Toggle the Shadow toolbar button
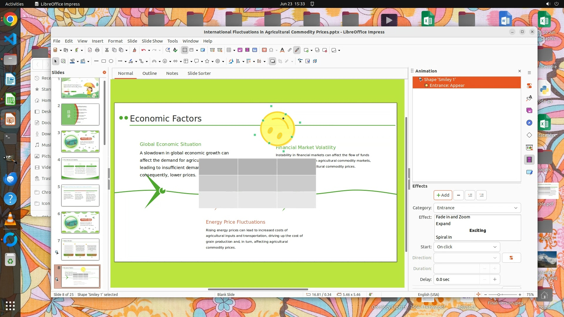The height and width of the screenshot is (317, 564). [x=272, y=61]
